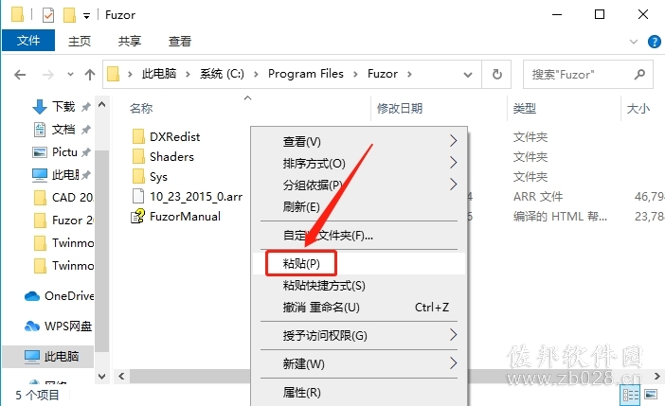
Task: Click the New folder icon in title bar
Action: click(x=69, y=15)
